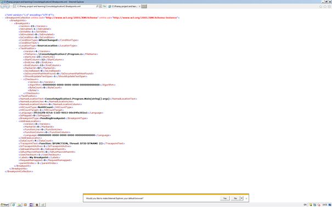Click the last pinned taskbar icon

point(43,205)
